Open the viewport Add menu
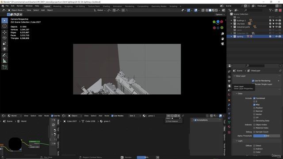Viewport: 283px width, 159px height. coord(43,10)
